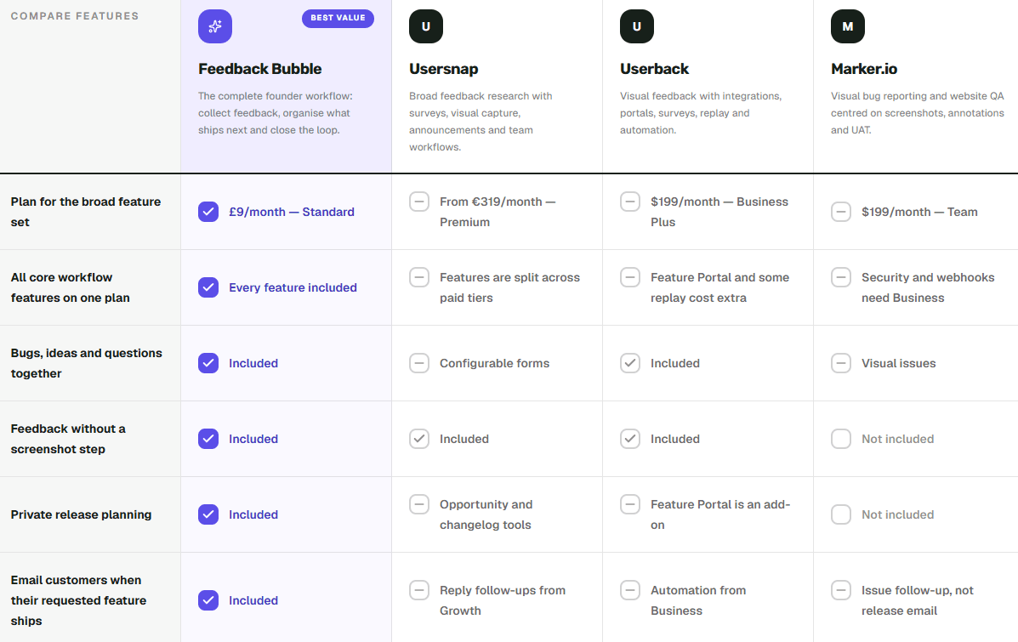Click Feedback Bubble description about founder workflow
The width and height of the screenshot is (1018, 642).
tap(276, 113)
